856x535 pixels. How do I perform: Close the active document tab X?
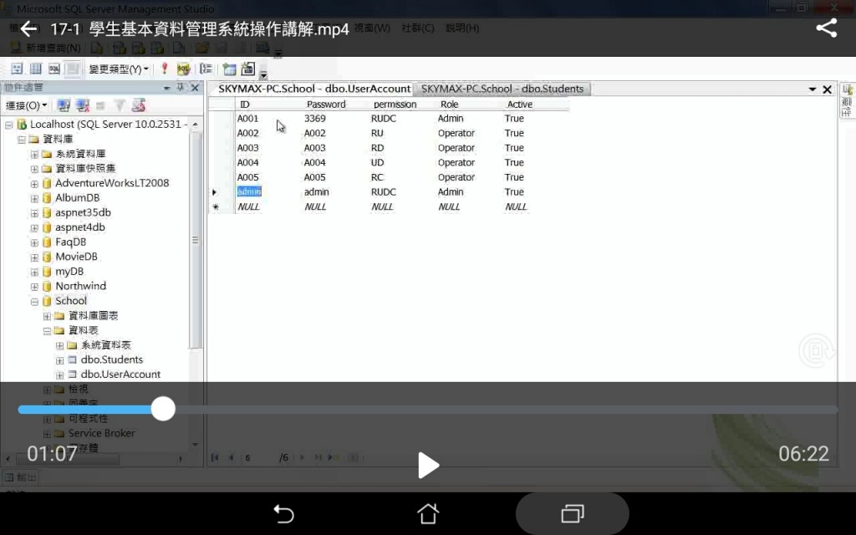pyautogui.click(x=827, y=89)
